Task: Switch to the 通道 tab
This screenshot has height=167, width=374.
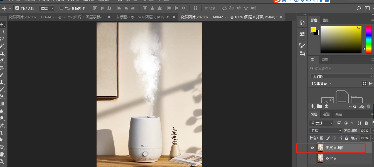Action: tap(326, 114)
